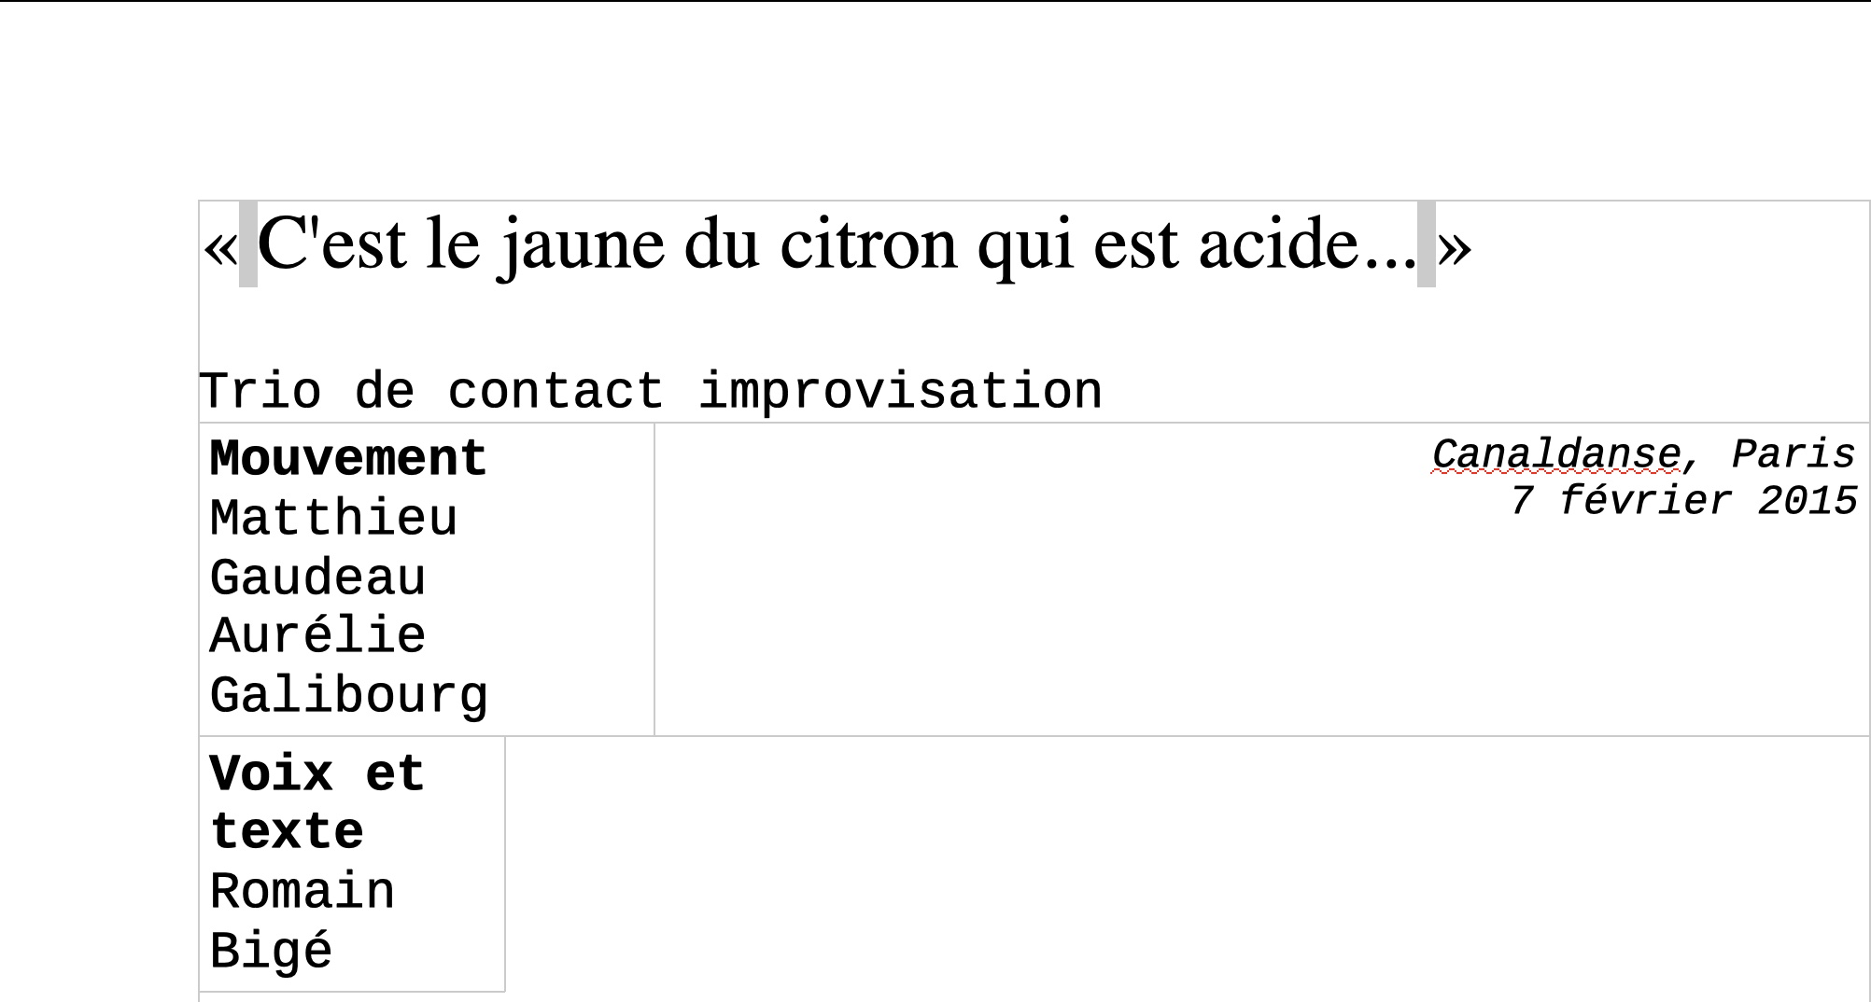Click the opening guillemet « of the title

click(x=220, y=246)
